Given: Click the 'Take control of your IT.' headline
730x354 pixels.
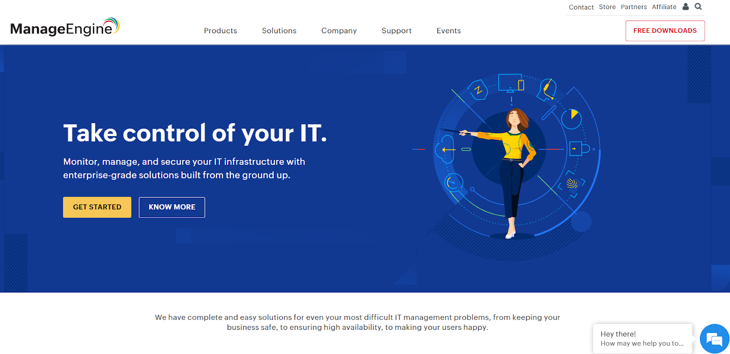Looking at the screenshot, I should [x=195, y=133].
